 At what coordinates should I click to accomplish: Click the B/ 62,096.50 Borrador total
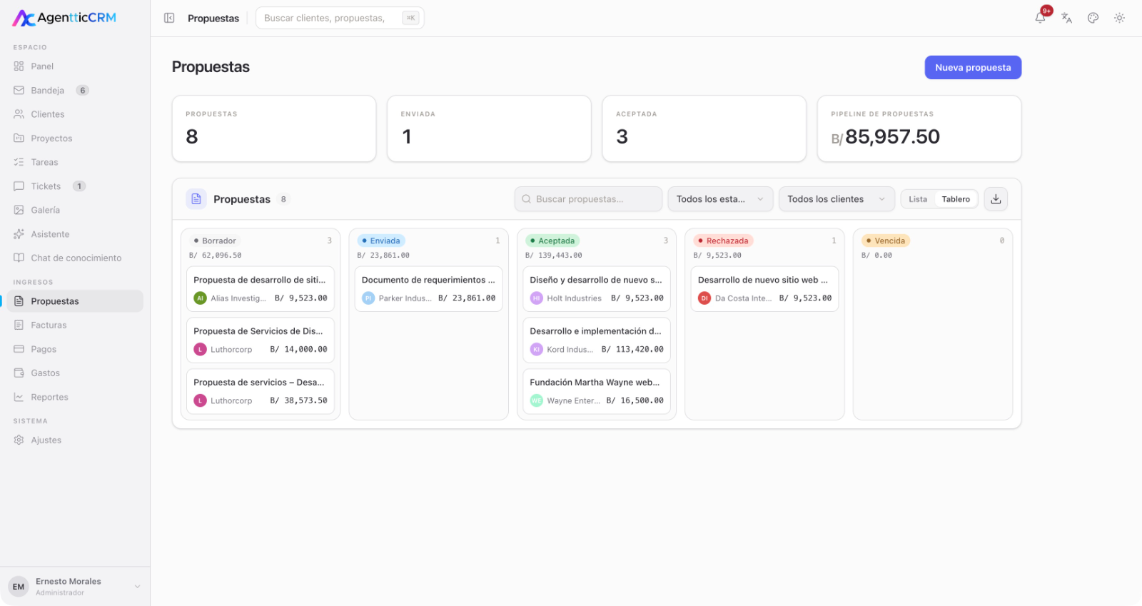(215, 255)
